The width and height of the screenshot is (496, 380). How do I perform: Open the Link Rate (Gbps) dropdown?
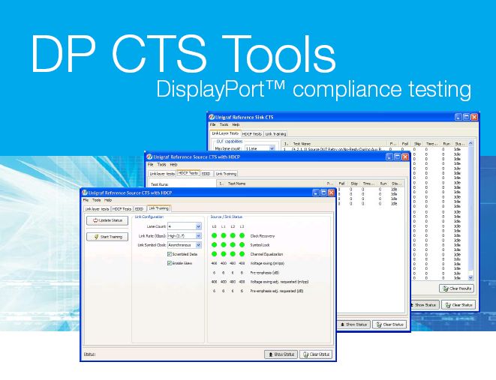point(198,235)
